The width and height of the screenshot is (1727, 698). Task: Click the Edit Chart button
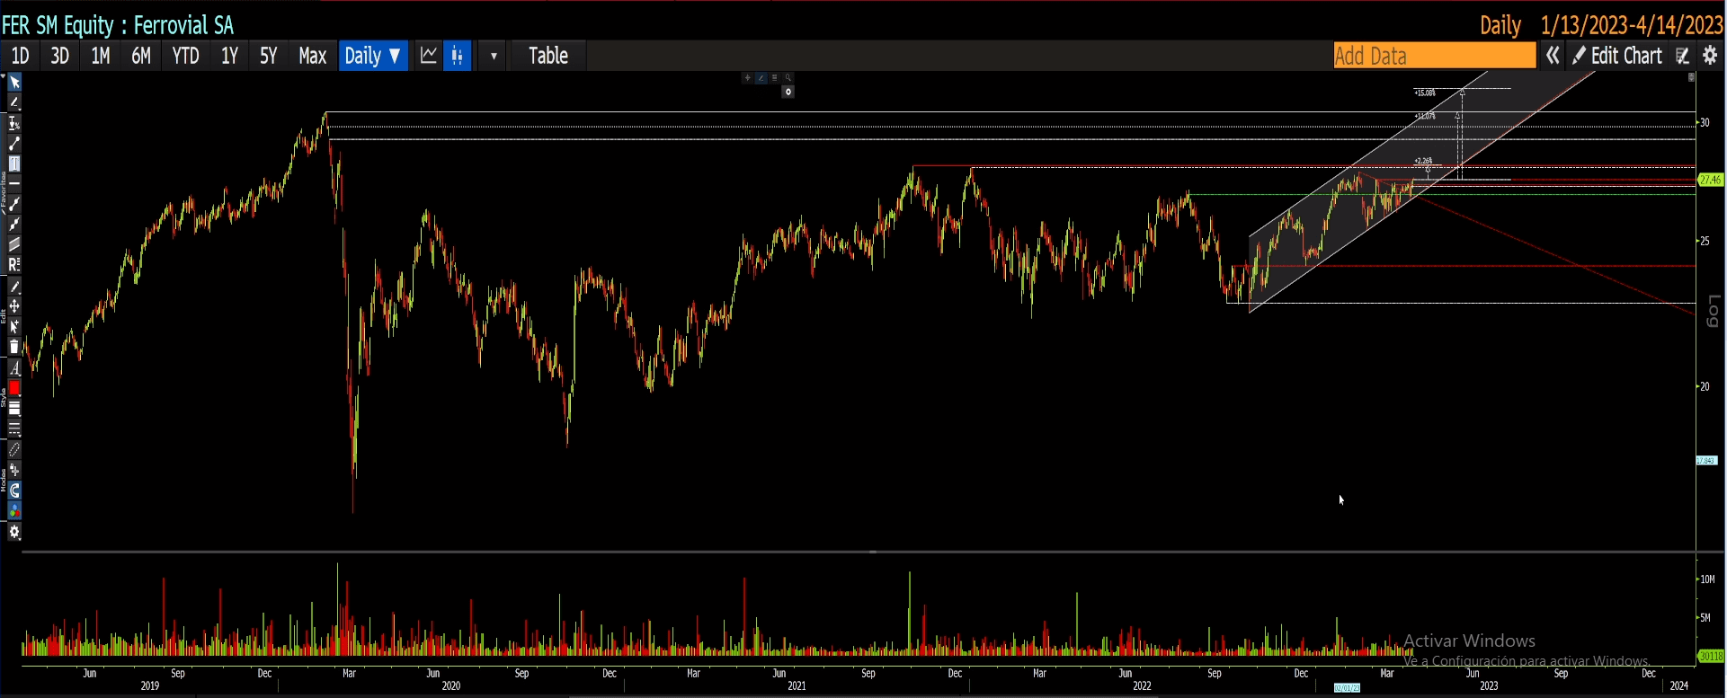1617,56
